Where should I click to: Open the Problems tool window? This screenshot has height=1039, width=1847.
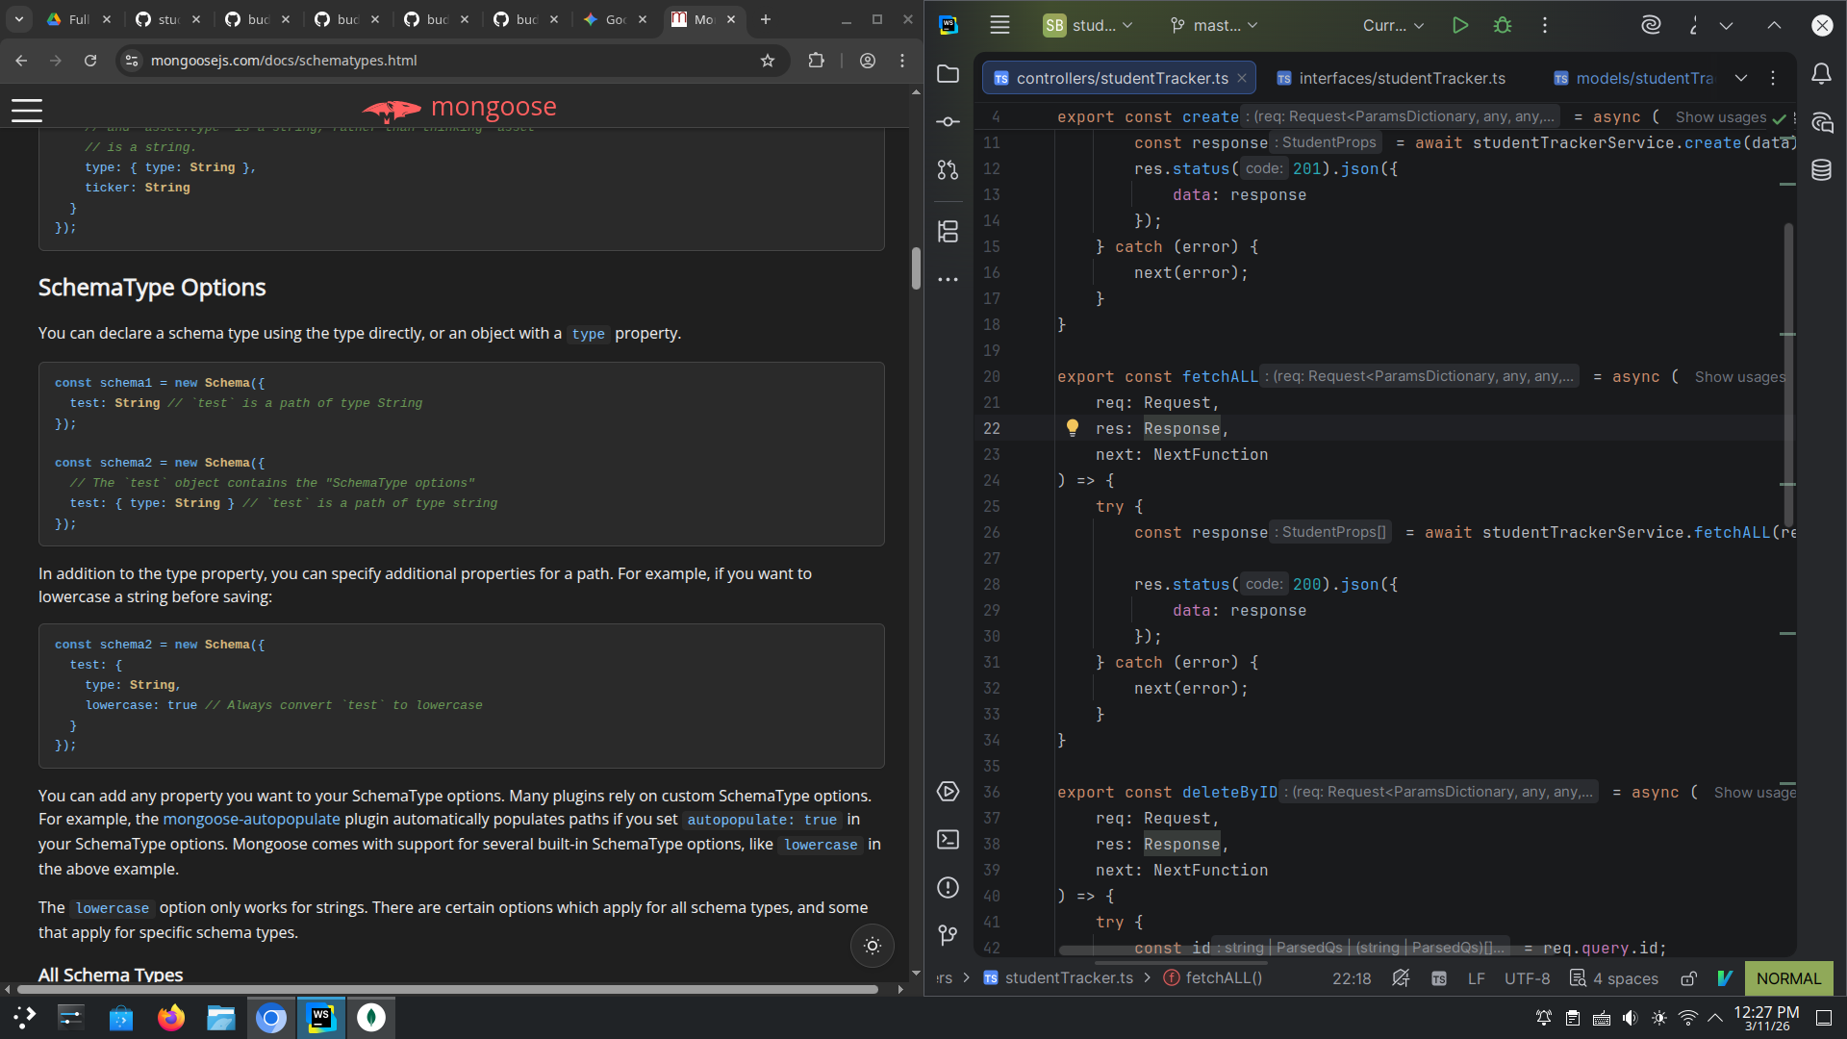click(x=948, y=887)
